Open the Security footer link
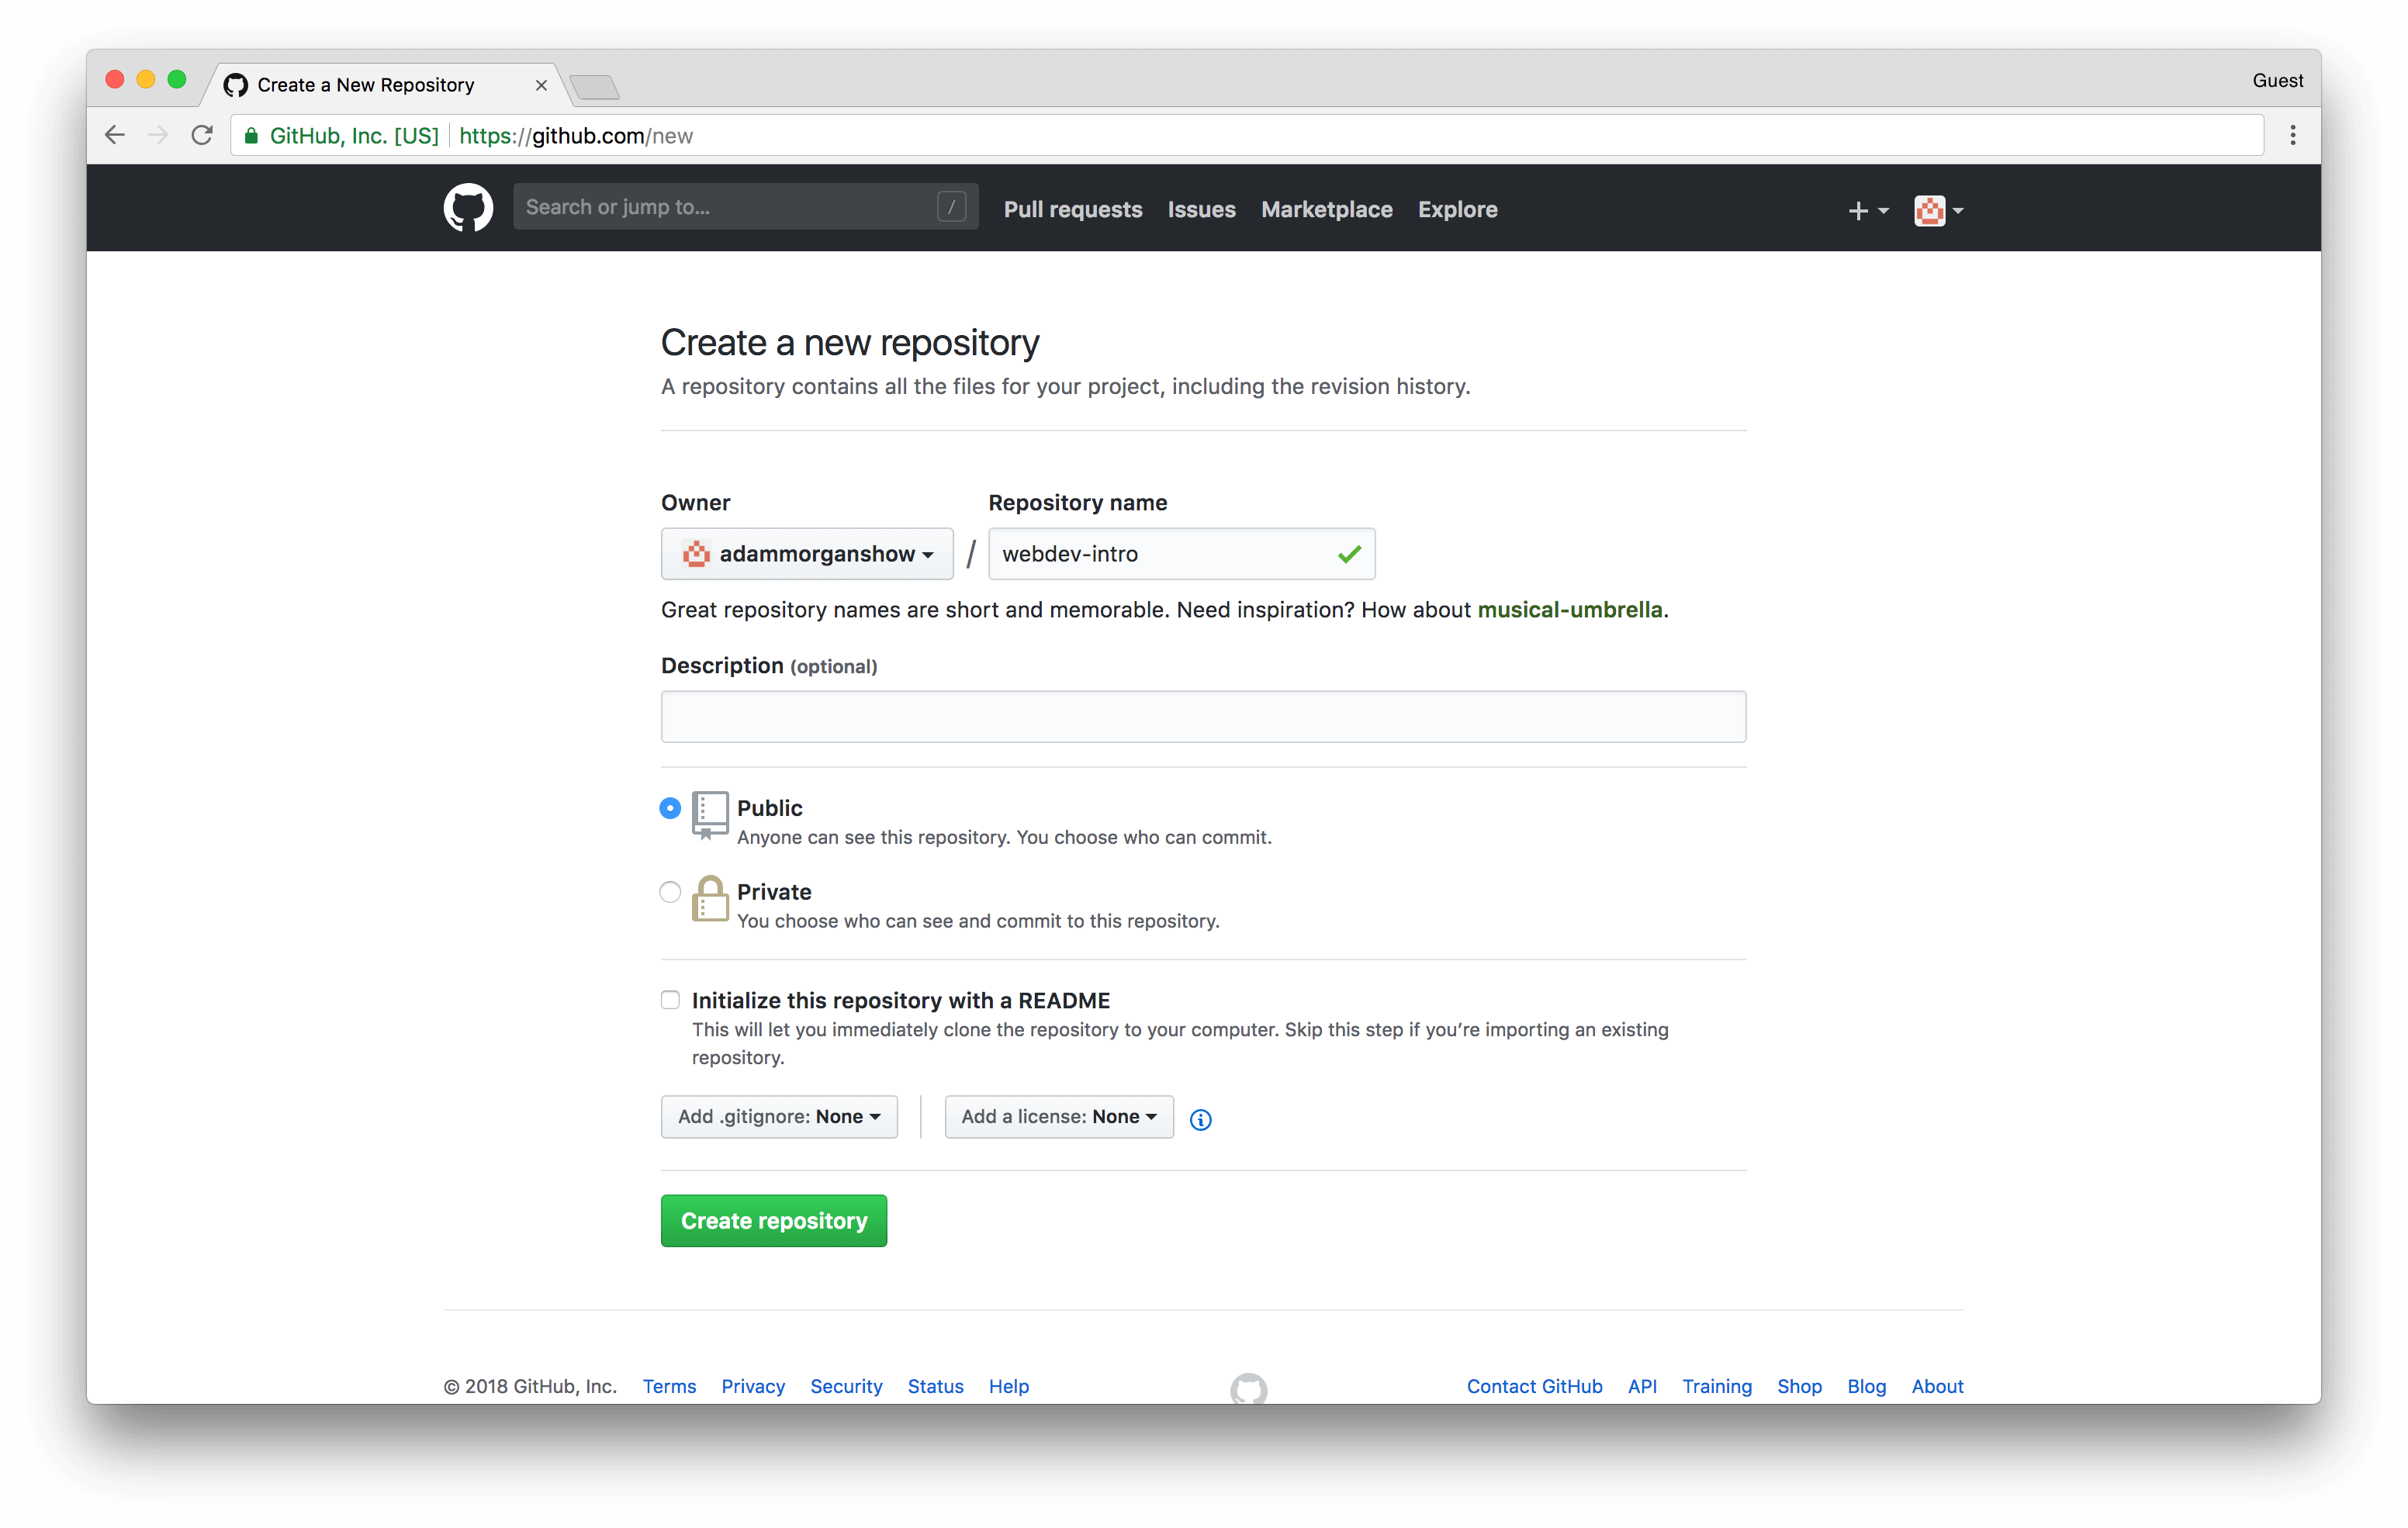 click(x=846, y=1386)
